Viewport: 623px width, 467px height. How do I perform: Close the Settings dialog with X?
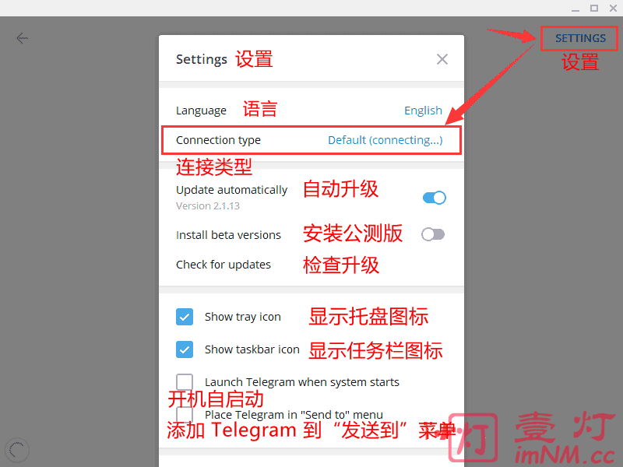442,59
